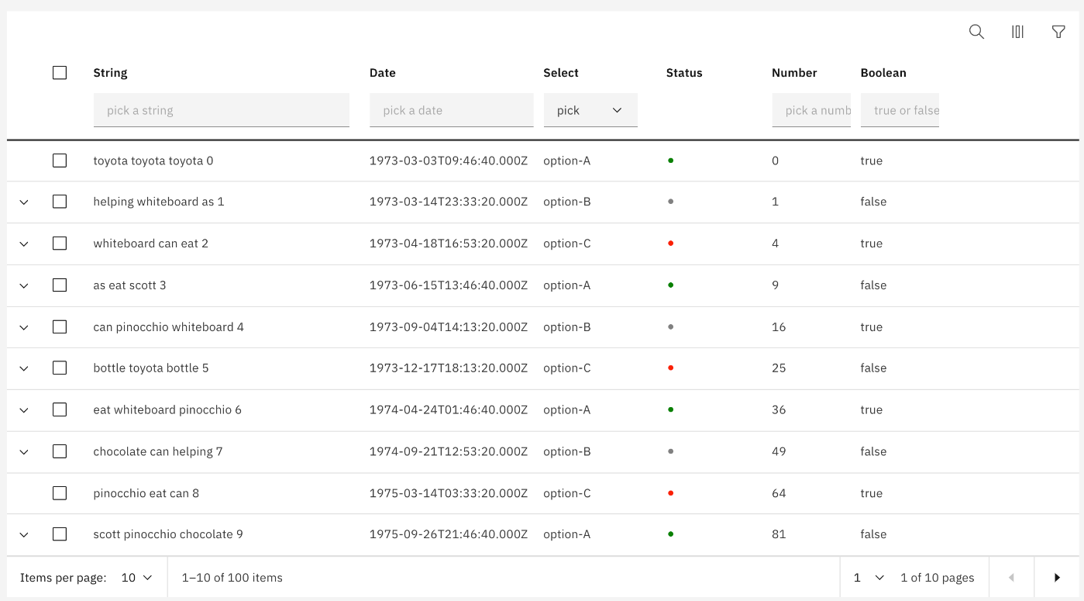Viewport: 1084px width, 601px height.
Task: Click the green status dot on row 0
Action: 671,161
